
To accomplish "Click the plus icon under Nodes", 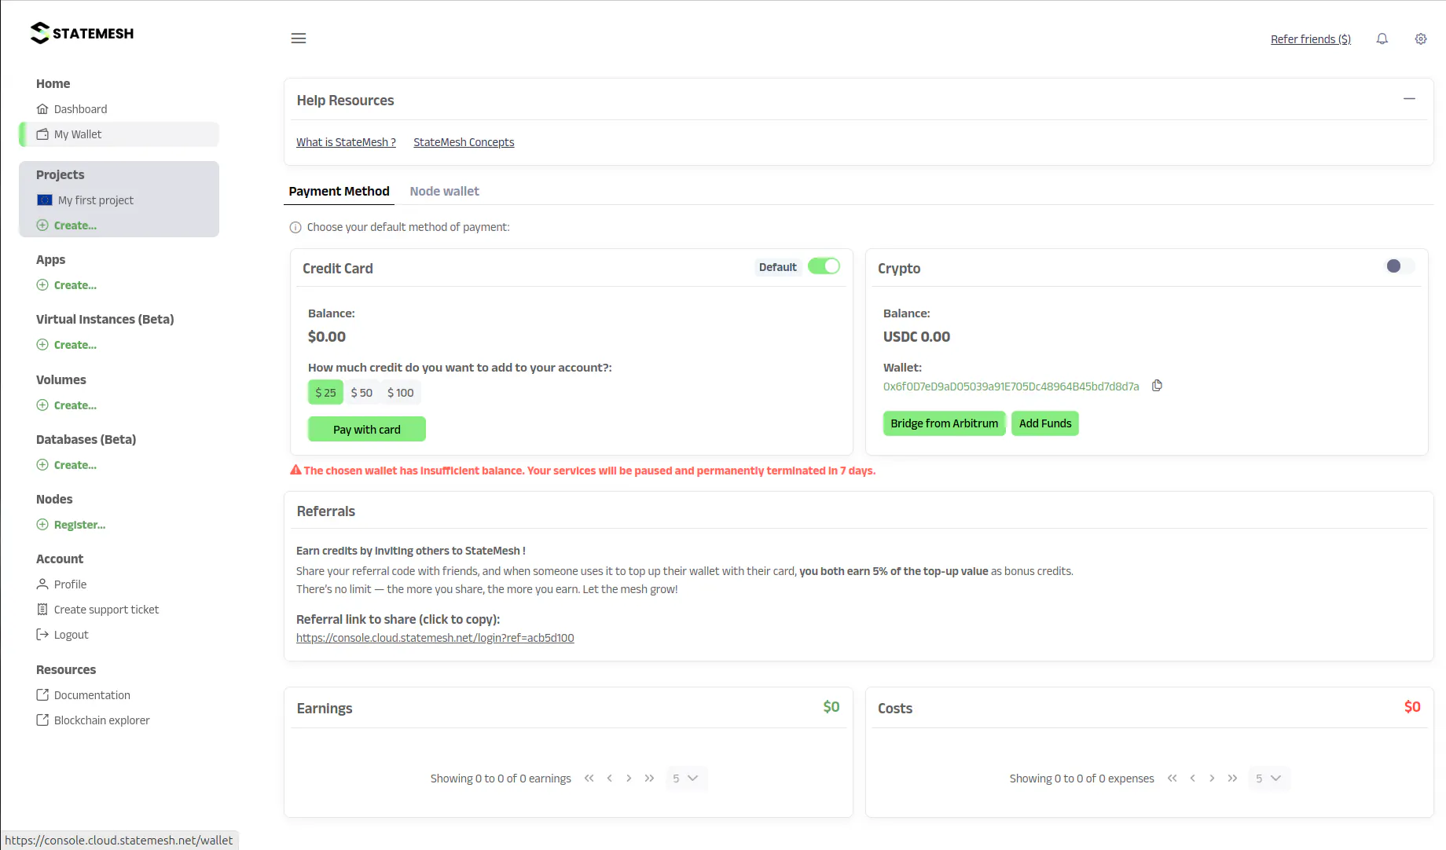I will click(42, 525).
